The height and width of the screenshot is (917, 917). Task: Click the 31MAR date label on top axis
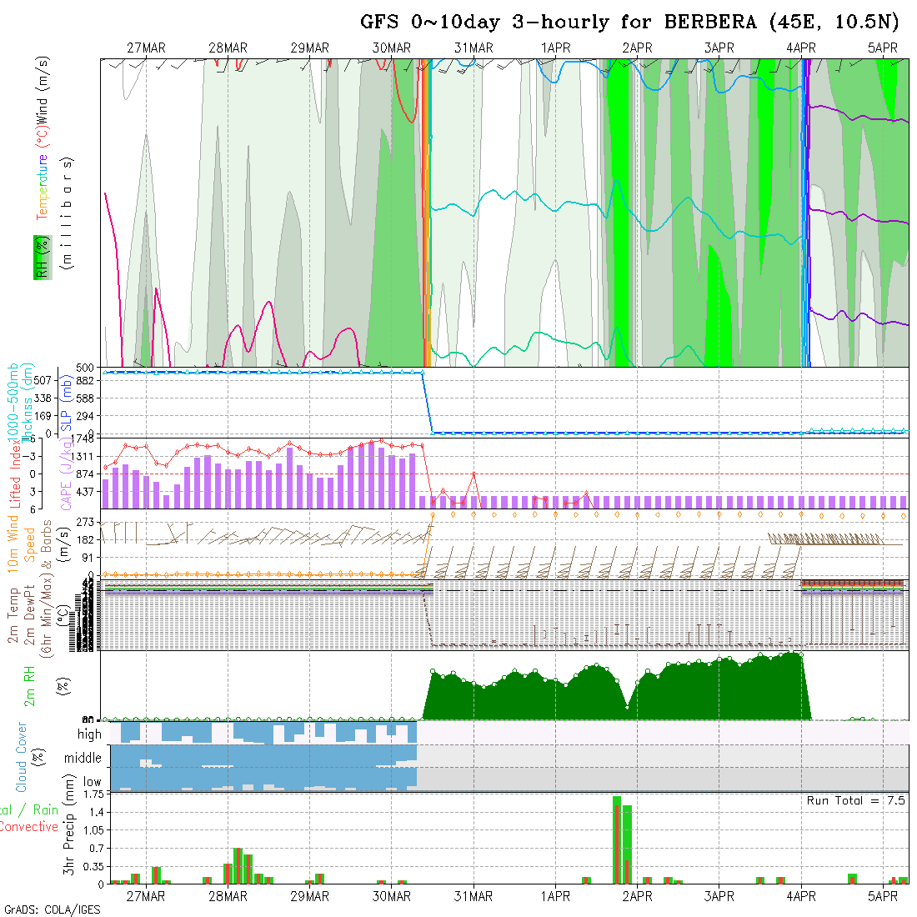tap(474, 48)
